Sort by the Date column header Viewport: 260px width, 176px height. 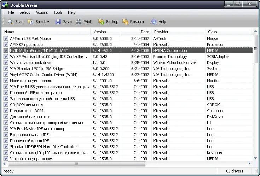coord(136,32)
